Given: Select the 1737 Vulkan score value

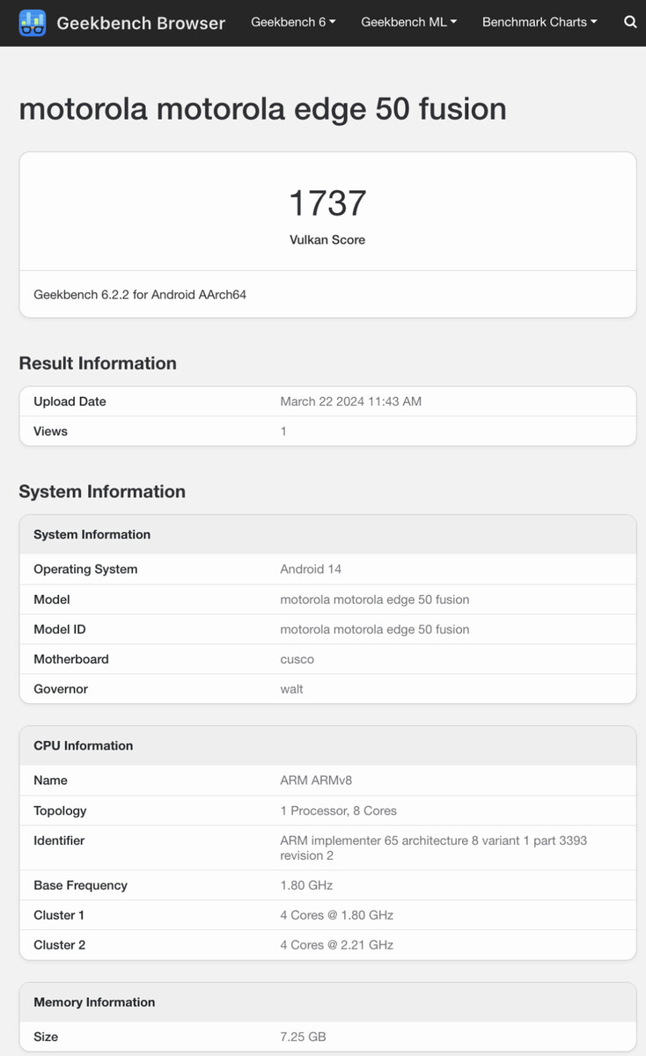Looking at the screenshot, I should pos(327,203).
